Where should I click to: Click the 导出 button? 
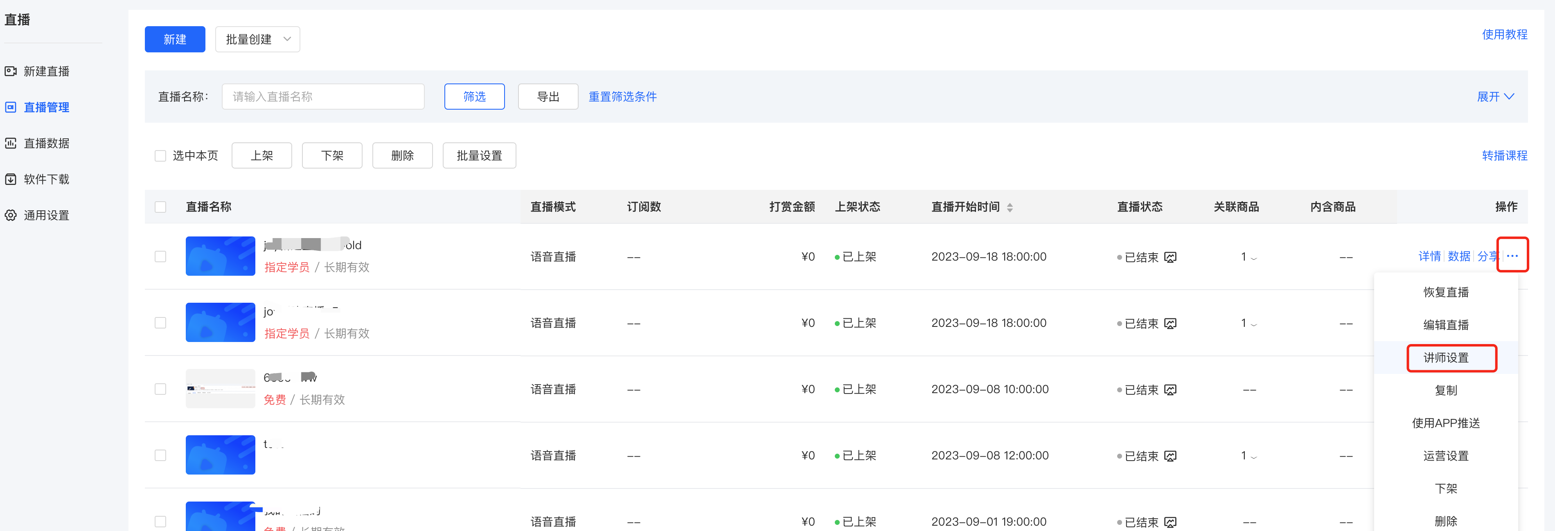point(548,97)
